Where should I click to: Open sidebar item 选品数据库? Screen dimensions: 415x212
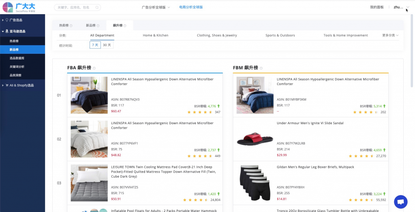[x=23, y=58]
